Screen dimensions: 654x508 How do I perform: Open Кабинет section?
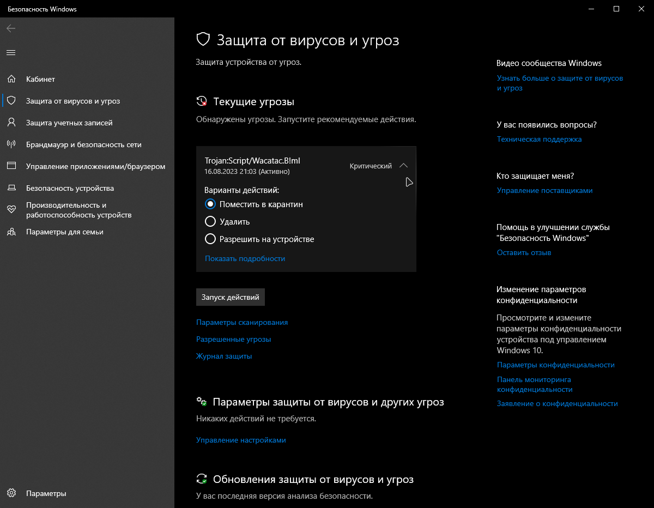click(87, 79)
